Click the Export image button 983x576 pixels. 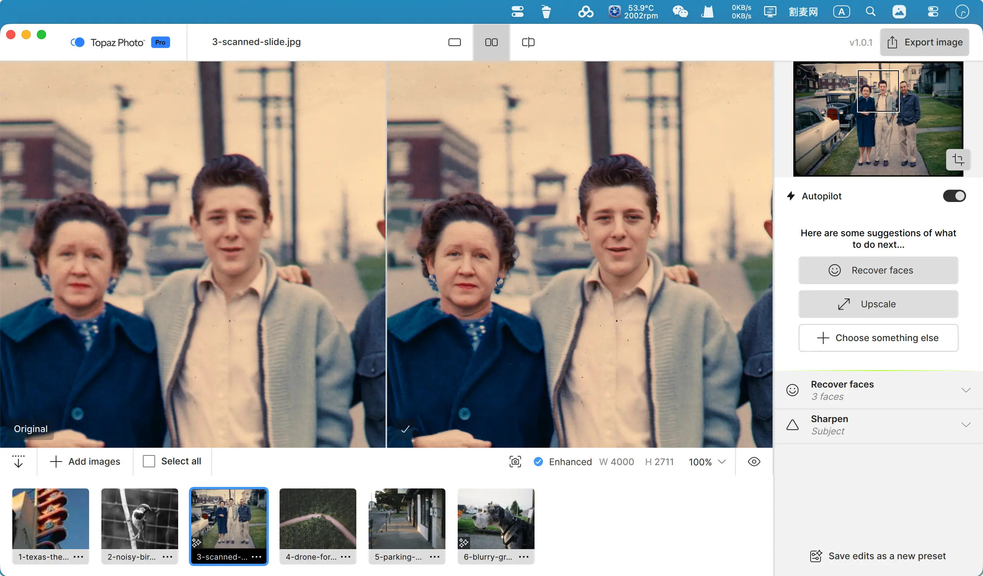(x=924, y=42)
